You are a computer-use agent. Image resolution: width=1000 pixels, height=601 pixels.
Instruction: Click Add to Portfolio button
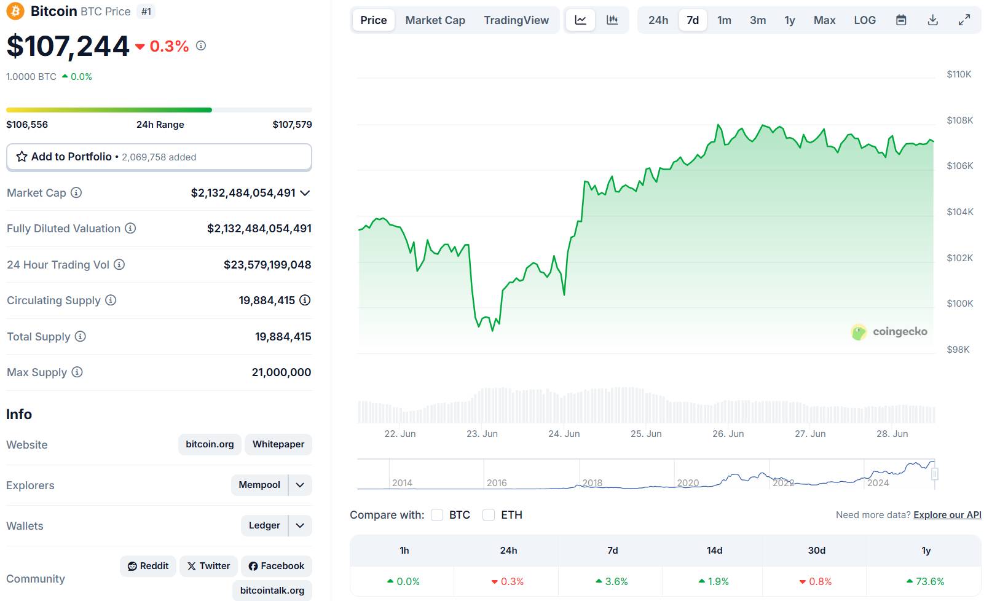[159, 157]
